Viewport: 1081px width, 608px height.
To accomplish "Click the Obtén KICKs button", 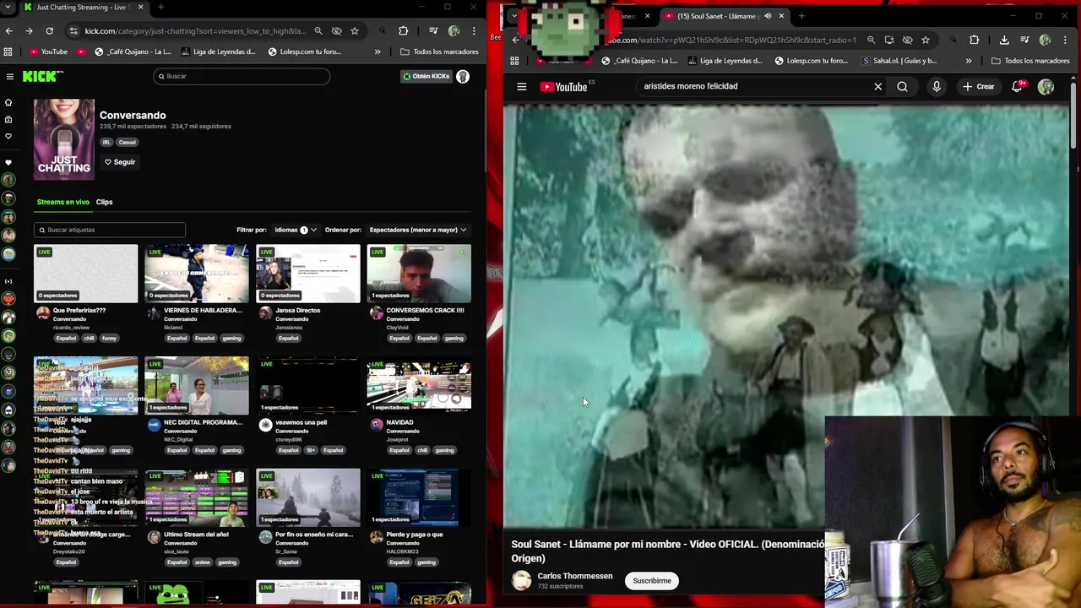I will pos(426,76).
